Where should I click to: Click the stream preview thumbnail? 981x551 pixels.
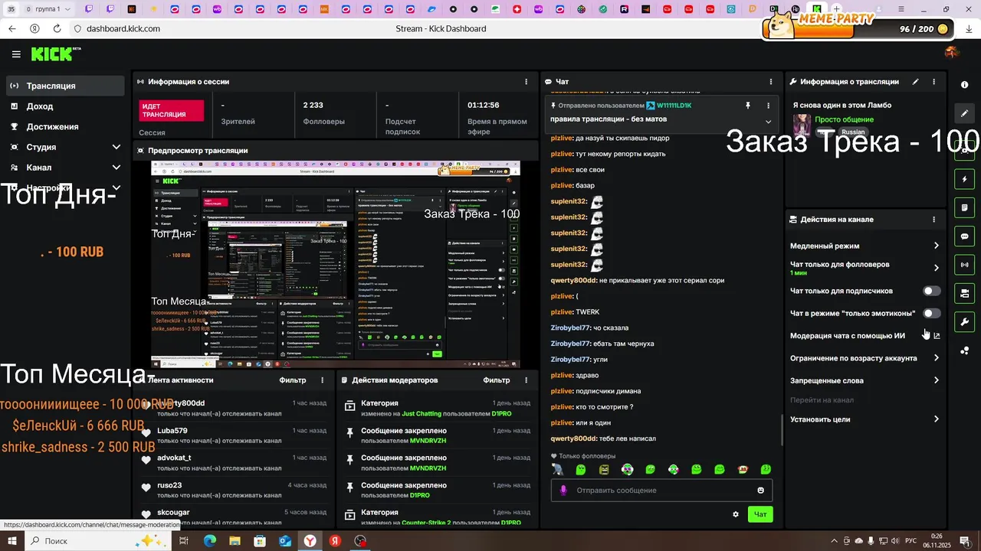(x=335, y=265)
